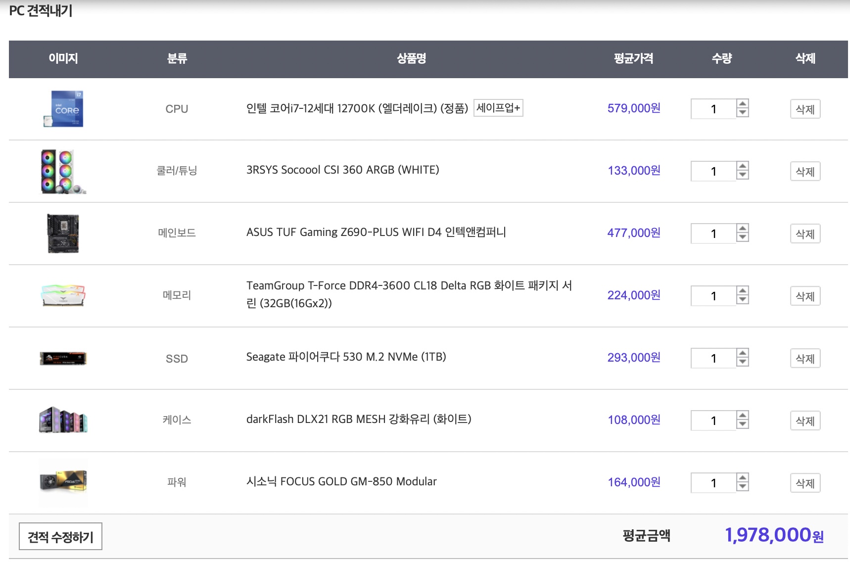
Task: Select the 224,000원 memory price
Action: [x=634, y=295]
